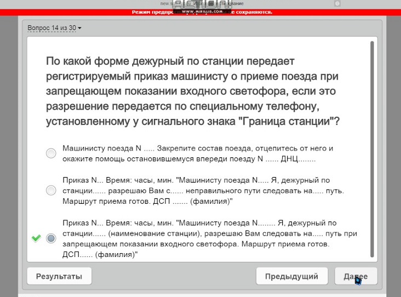Go back with the Предыдущий button
Viewport: 401px width, 297px height.
[291, 276]
